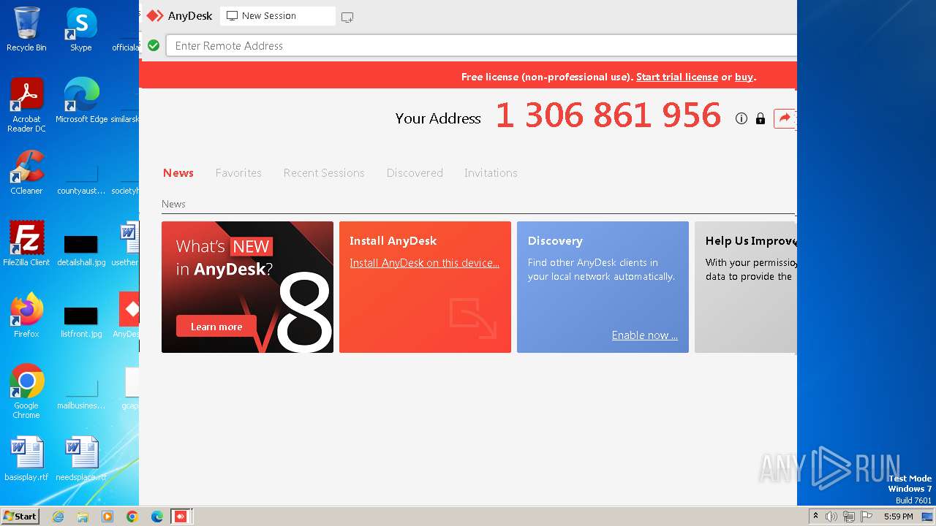Click the network tray icon
The width and height of the screenshot is (936, 526).
[x=848, y=517]
